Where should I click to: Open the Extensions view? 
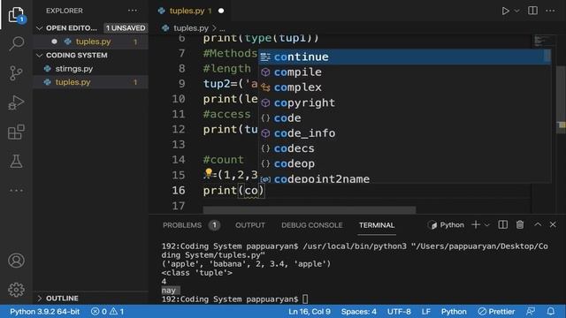16,132
